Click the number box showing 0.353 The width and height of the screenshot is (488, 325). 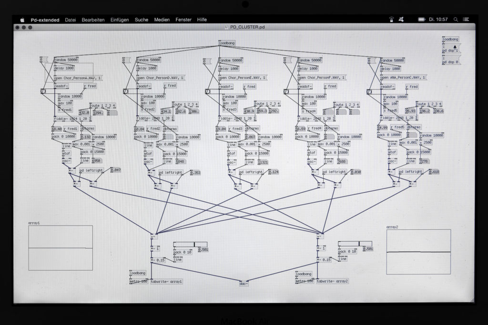195,173
